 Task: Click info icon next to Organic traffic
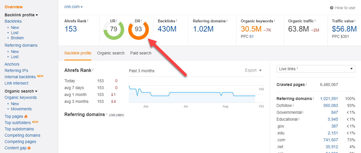(x=315, y=21)
